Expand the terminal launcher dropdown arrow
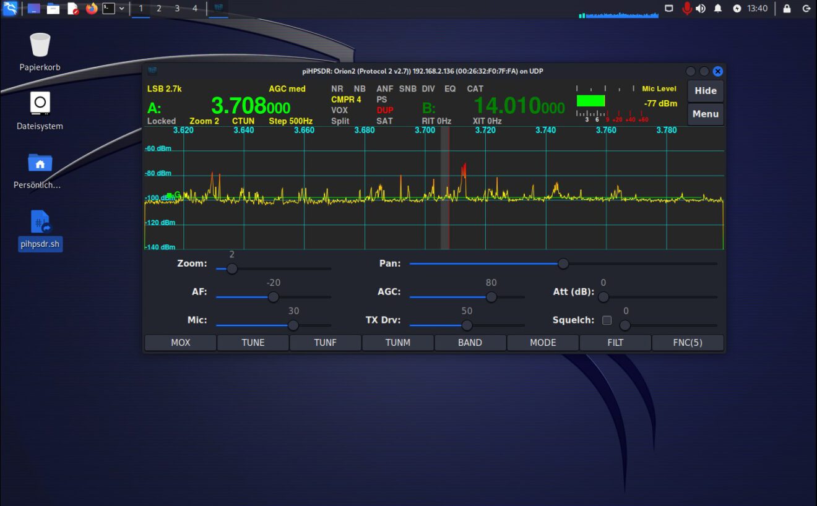Image resolution: width=817 pixels, height=506 pixels. click(121, 9)
